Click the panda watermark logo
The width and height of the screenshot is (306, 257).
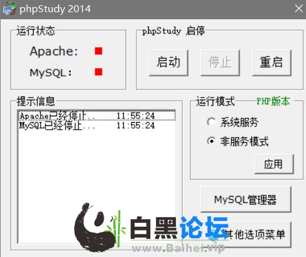click(x=99, y=227)
